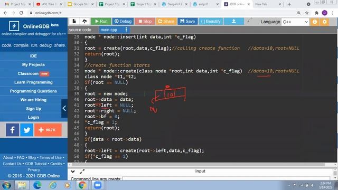The height and width of the screenshot is (190, 338).
Task: Click the Command line arguments input field
Action: click(x=226, y=178)
